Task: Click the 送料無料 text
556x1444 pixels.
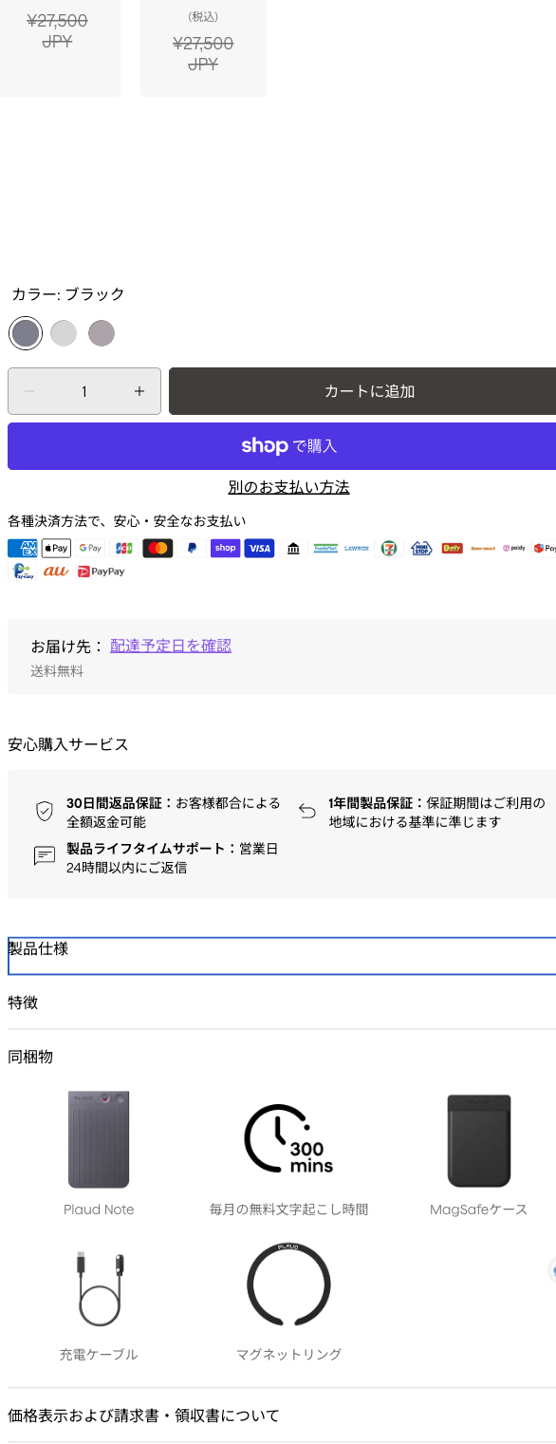Action: [57, 671]
